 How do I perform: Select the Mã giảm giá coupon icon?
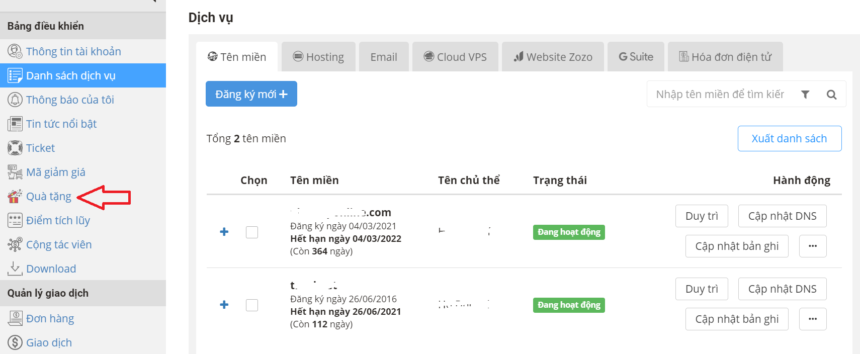pos(14,171)
